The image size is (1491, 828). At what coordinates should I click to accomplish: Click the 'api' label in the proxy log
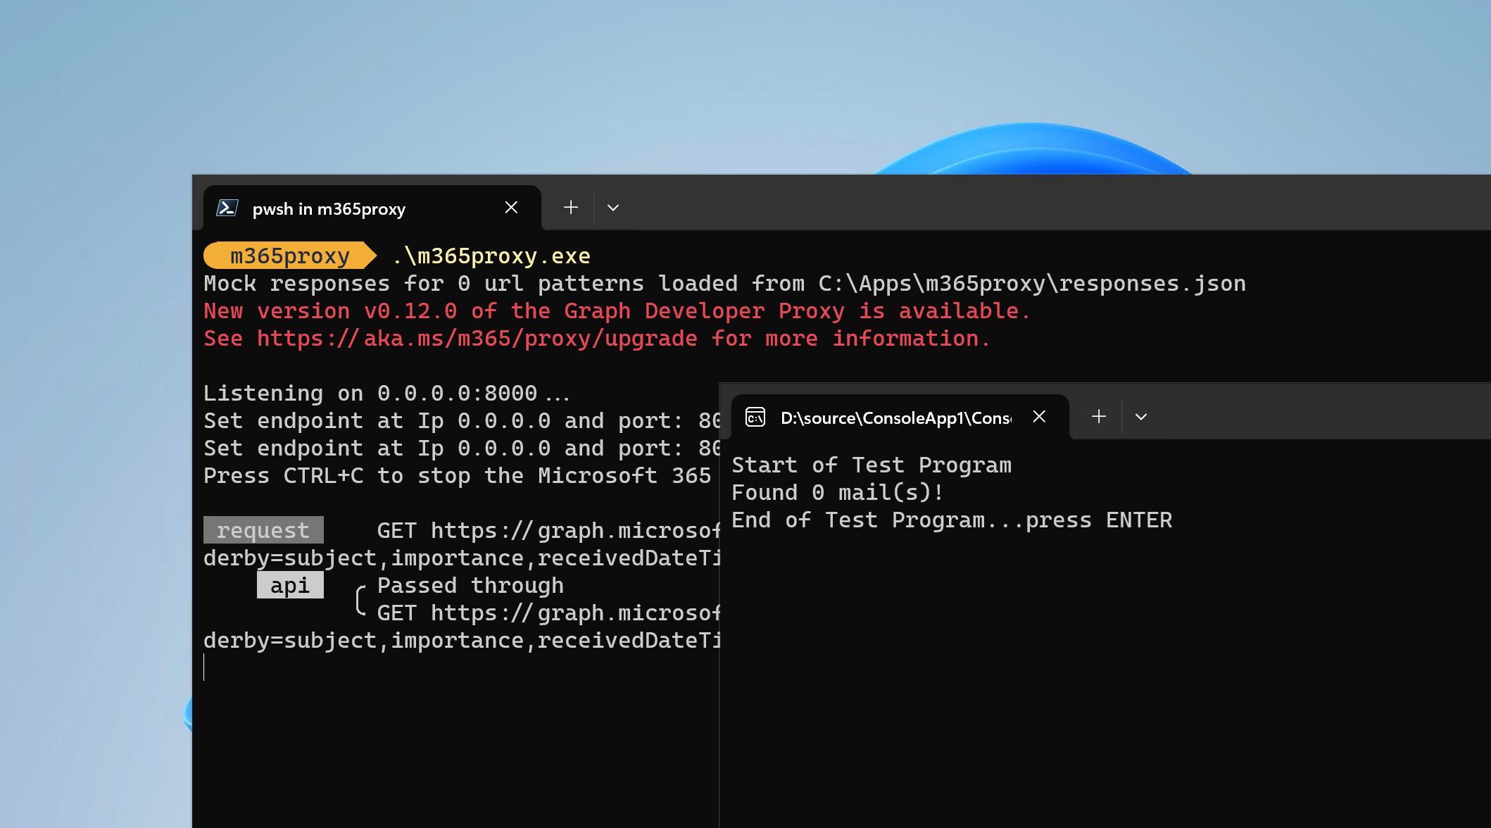(290, 585)
